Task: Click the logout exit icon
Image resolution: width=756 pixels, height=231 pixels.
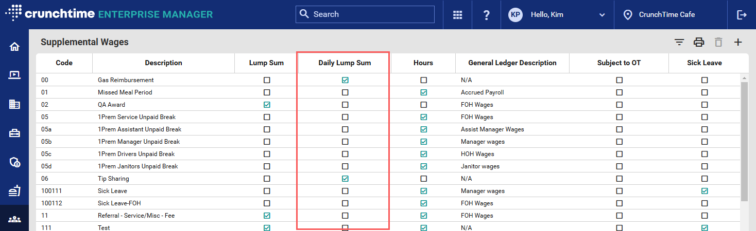Action: pyautogui.click(x=742, y=15)
